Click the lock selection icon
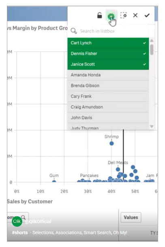This screenshot has height=247, width=165. click(x=99, y=15)
